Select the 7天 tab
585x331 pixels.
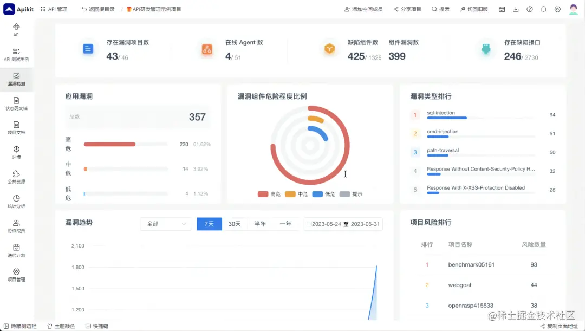click(209, 224)
